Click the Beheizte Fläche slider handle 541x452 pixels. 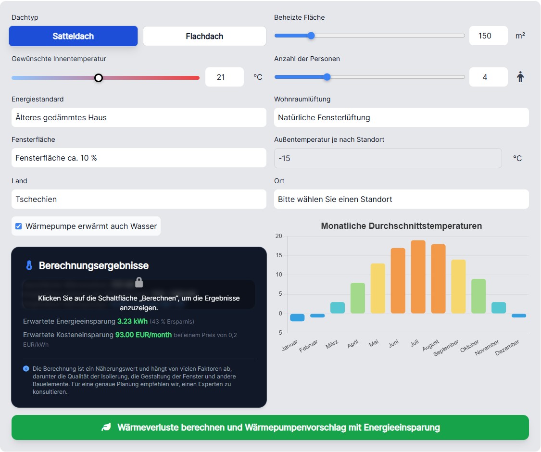(311, 36)
